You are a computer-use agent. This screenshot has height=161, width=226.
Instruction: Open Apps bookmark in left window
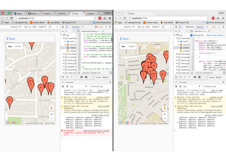pos(5,22)
